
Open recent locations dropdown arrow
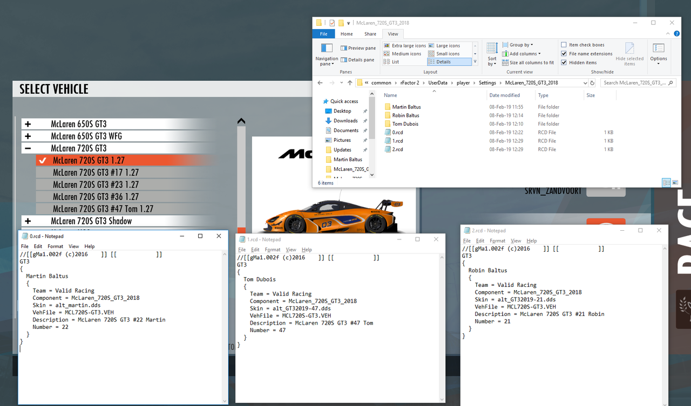pos(342,83)
